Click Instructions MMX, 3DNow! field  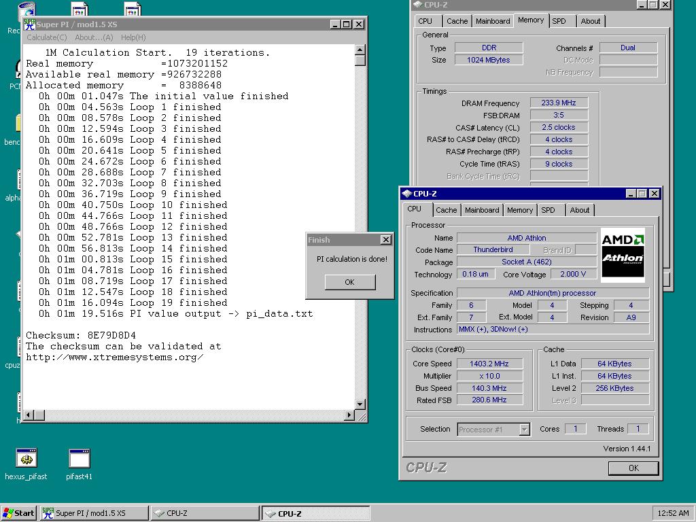[553, 330]
